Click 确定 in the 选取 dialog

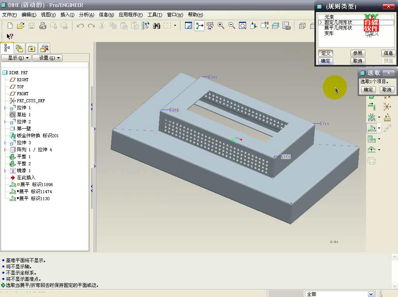(368, 90)
